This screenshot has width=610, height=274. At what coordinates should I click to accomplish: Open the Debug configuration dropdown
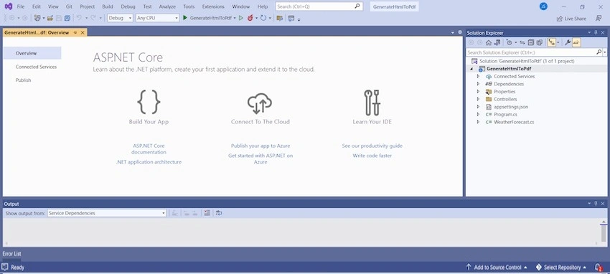121,18
